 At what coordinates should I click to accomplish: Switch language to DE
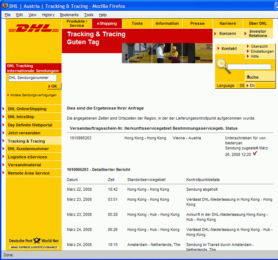click(242, 85)
